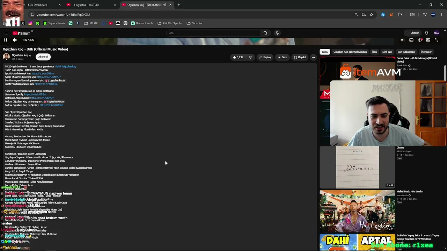Open the Recent Events bookmark

click(x=142, y=23)
